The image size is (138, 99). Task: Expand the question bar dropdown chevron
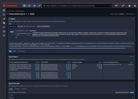(110, 6)
